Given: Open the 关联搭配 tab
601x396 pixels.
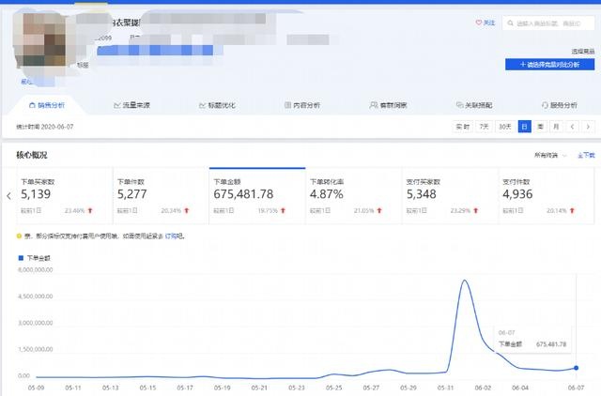Looking at the screenshot, I should [x=474, y=105].
